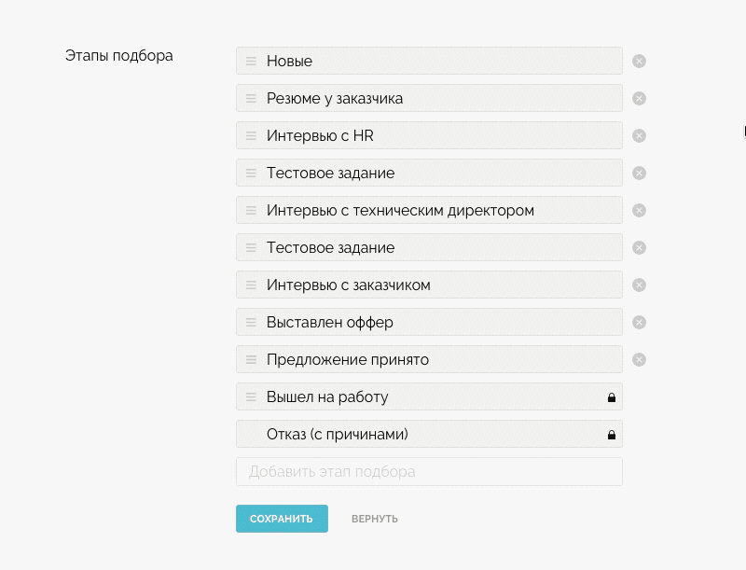
Task: Remove the Интервью с HR stage
Action: pos(639,135)
